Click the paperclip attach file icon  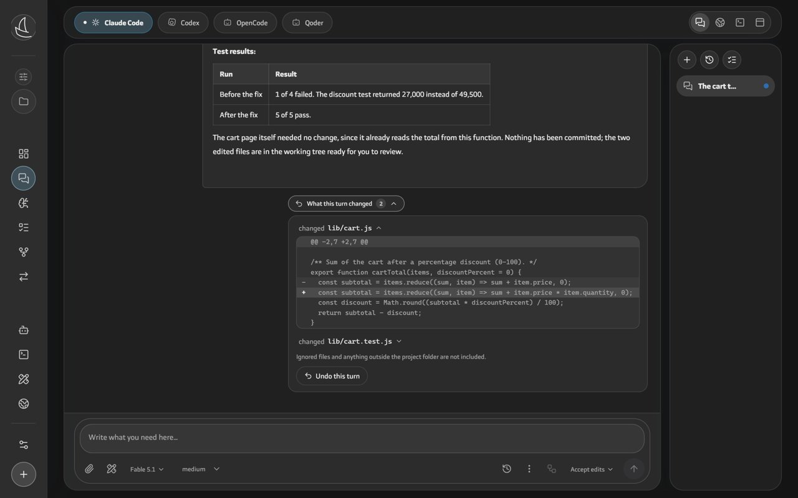pos(89,469)
